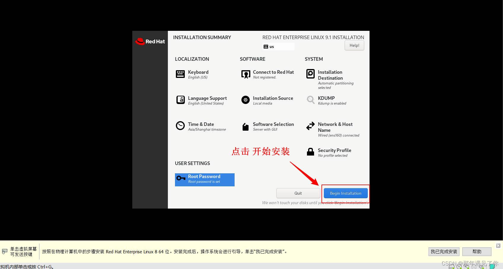Open installer Help!

(x=354, y=45)
